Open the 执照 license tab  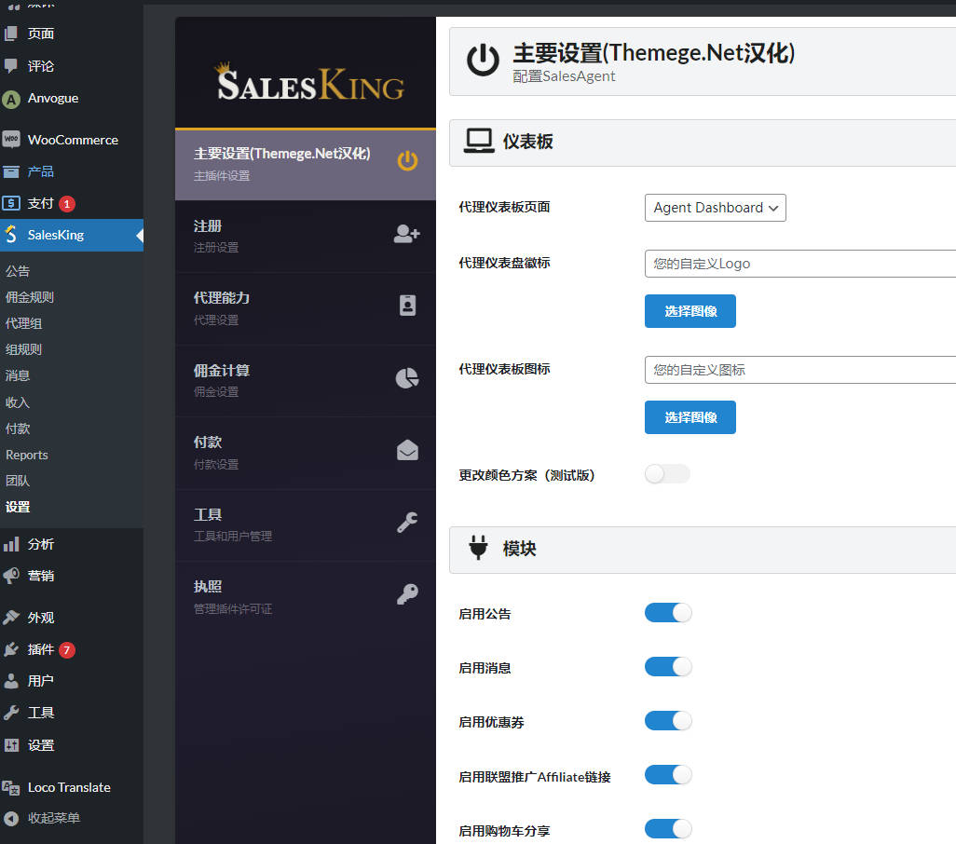pos(306,597)
